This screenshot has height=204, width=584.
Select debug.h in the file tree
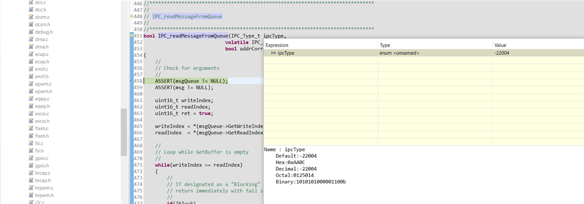pos(44,32)
